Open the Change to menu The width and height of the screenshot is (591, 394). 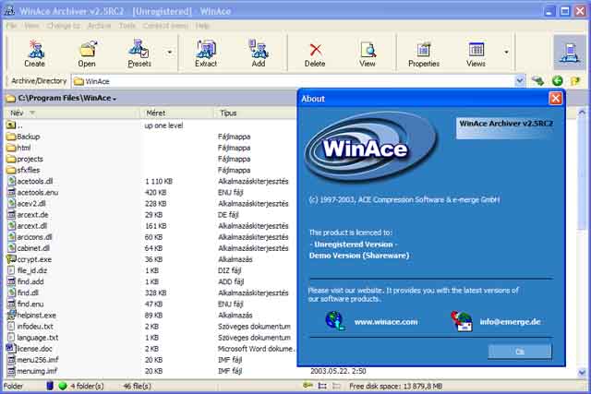64,26
